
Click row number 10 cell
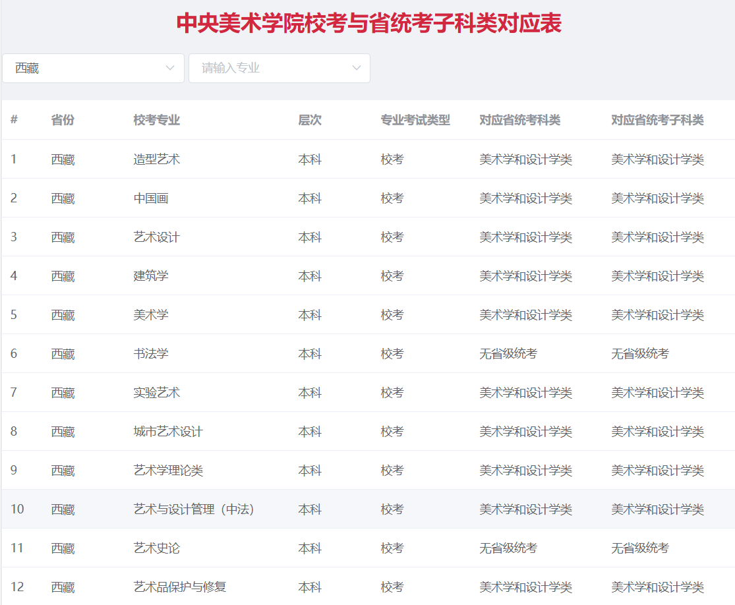[x=17, y=509]
